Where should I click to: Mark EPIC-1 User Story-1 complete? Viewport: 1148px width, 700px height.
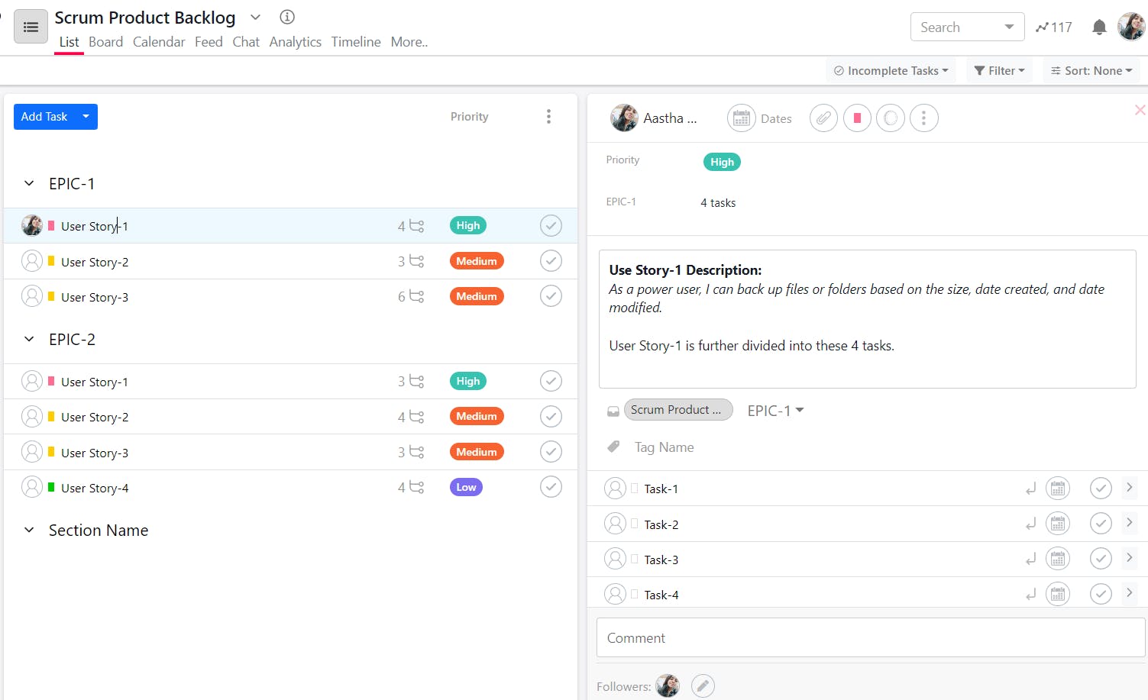[551, 226]
